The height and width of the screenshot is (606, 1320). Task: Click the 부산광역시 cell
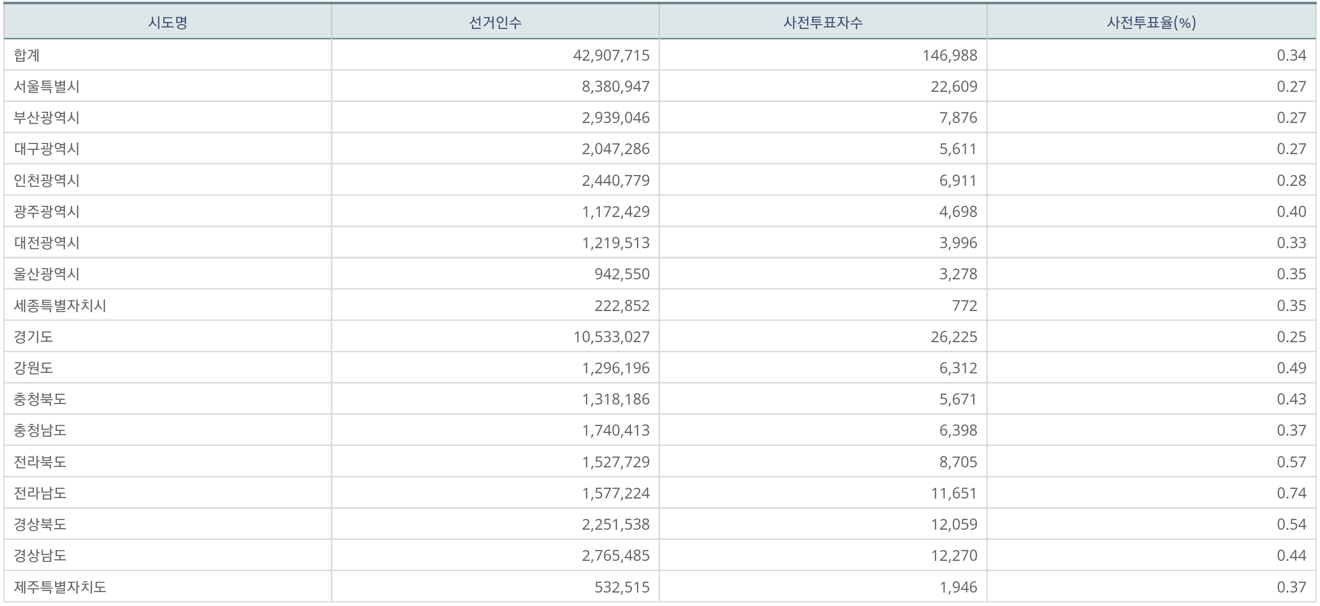[47, 118]
